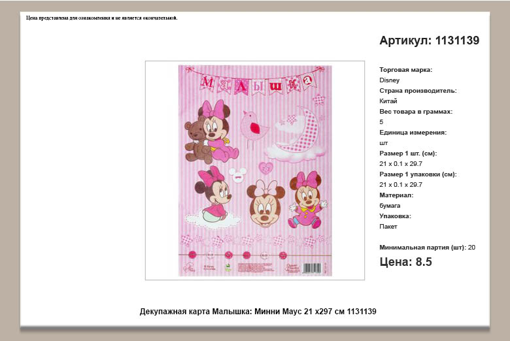Click the Minnie Mouse decoupage card image
Screen dimensions: 510x341
click(x=255, y=170)
